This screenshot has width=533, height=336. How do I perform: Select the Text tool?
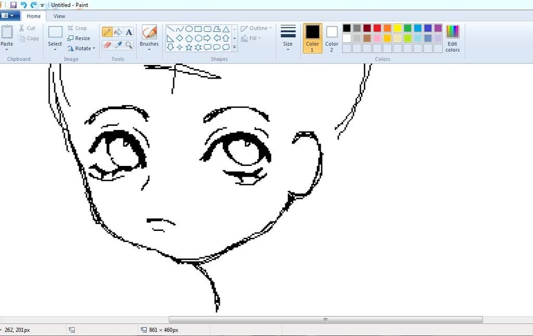point(129,32)
